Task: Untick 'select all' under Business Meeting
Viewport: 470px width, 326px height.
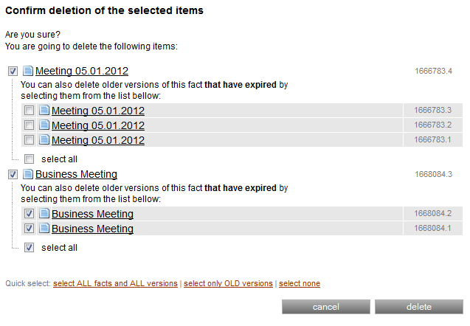Action: pyautogui.click(x=29, y=248)
